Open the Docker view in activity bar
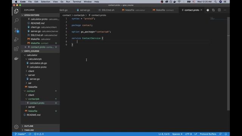This screenshot has width=242, height=136. pyautogui.click(x=16, y=58)
